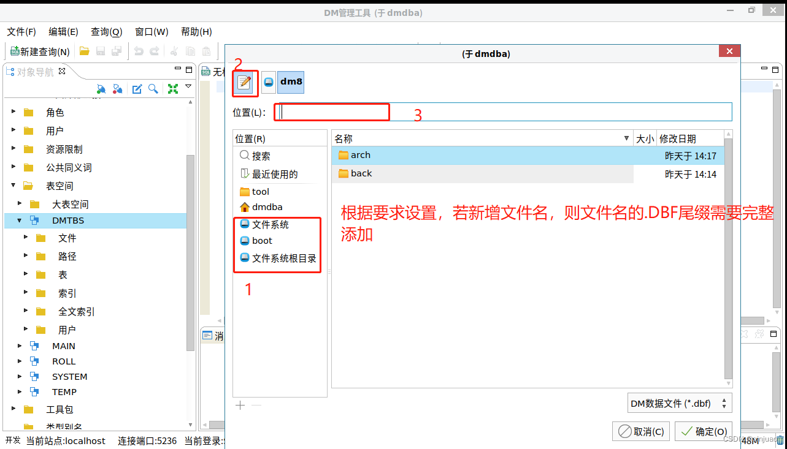This screenshot has width=787, height=449.
Task: Toggle the dm8 path segment button
Action: coord(291,81)
